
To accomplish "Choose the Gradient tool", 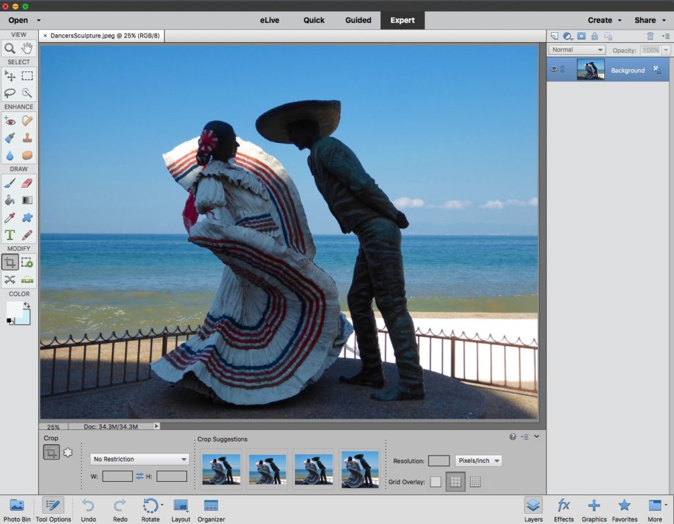I will pos(27,200).
